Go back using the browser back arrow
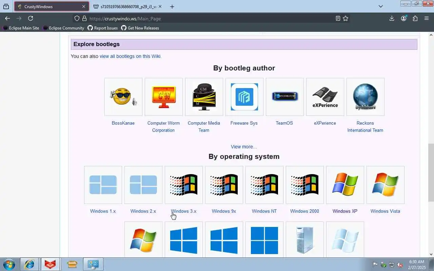The image size is (434, 271). [x=7, y=18]
